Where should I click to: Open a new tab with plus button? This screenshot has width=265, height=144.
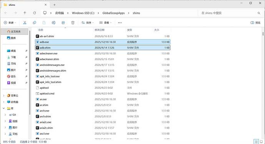point(55,5)
